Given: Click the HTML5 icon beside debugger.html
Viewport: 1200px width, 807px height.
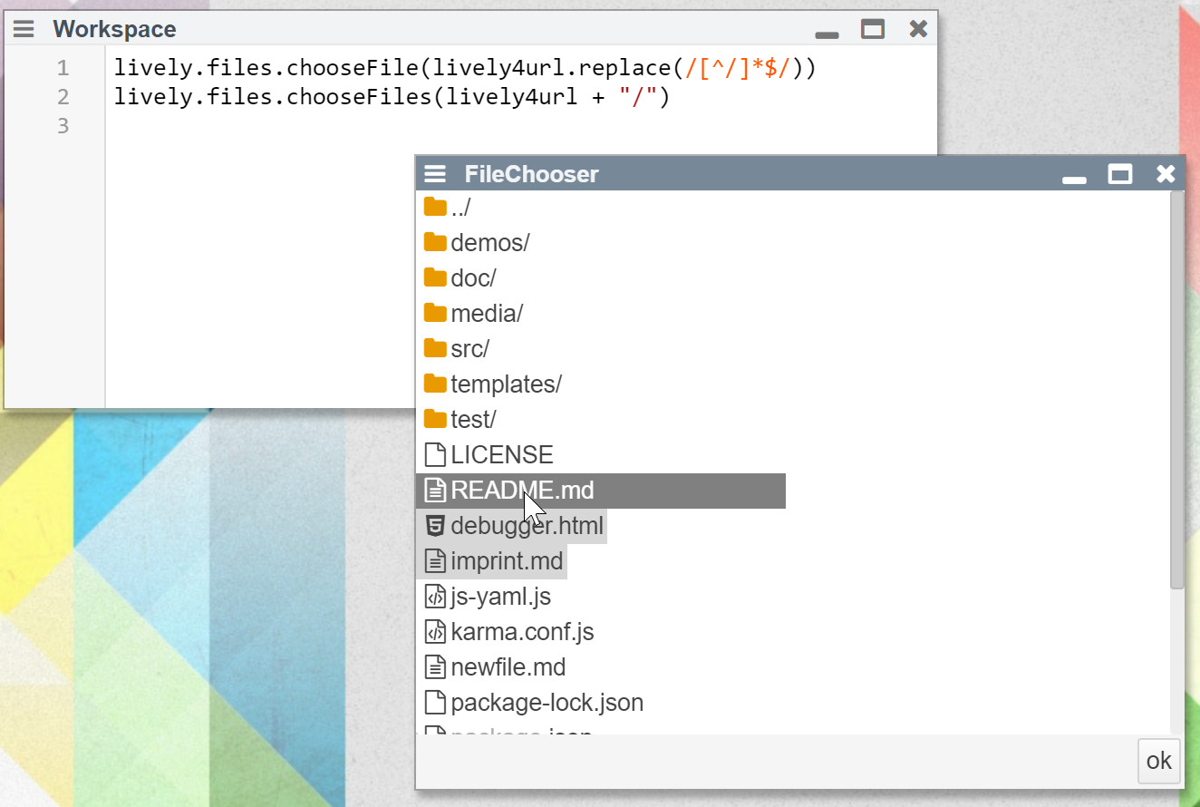Looking at the screenshot, I should pos(435,525).
